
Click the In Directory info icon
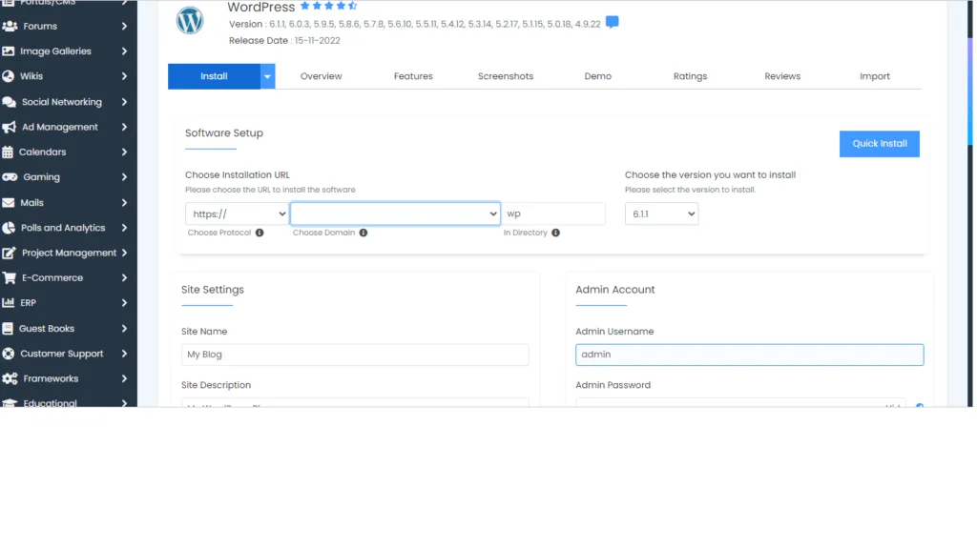click(556, 233)
